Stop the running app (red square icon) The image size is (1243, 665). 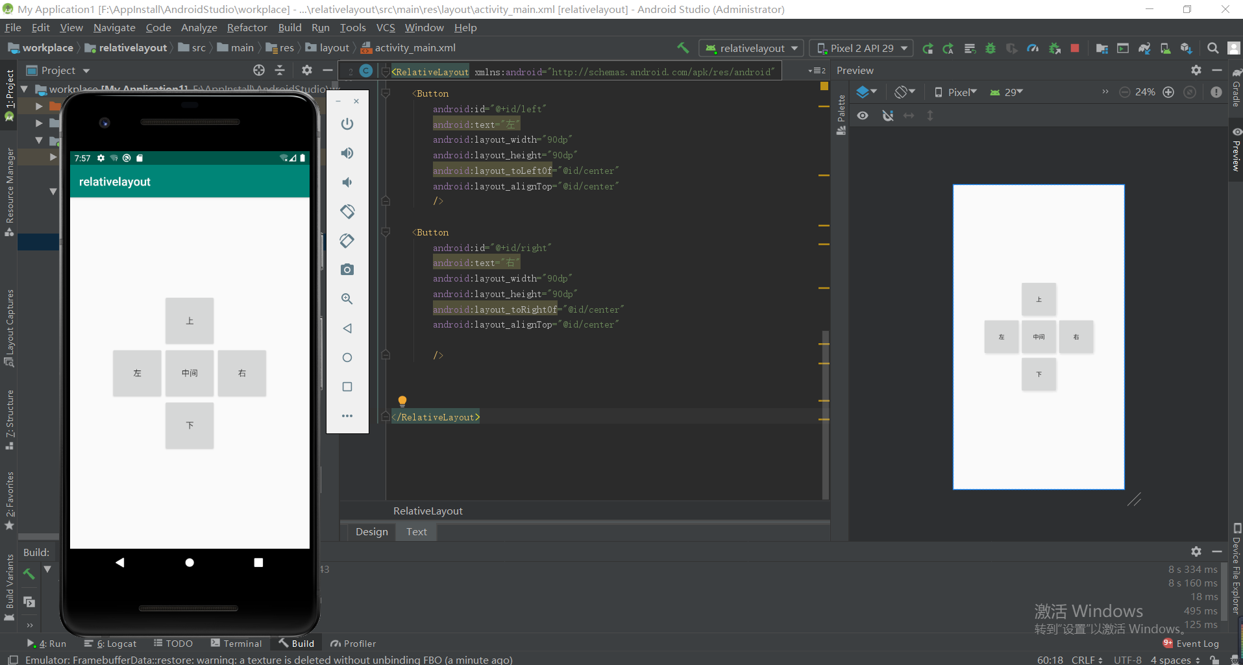tap(1076, 48)
